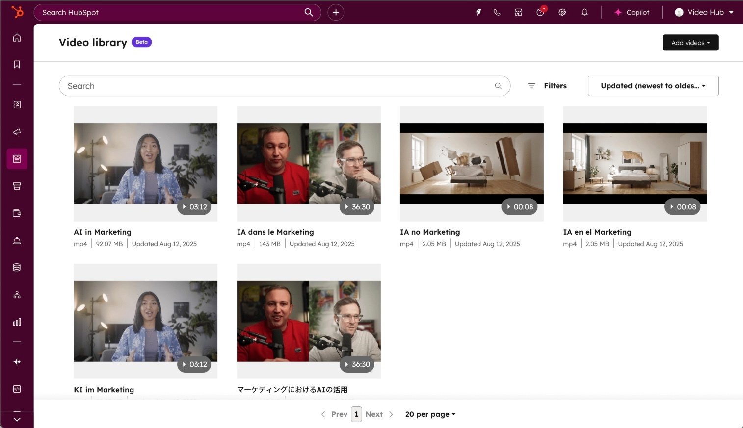Screen dimensions: 743x428
Task: Expand the Updated (newest to oldest) sort dropdown
Action: (x=653, y=85)
